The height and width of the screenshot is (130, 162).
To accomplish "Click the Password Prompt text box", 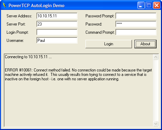I will 136,16.
